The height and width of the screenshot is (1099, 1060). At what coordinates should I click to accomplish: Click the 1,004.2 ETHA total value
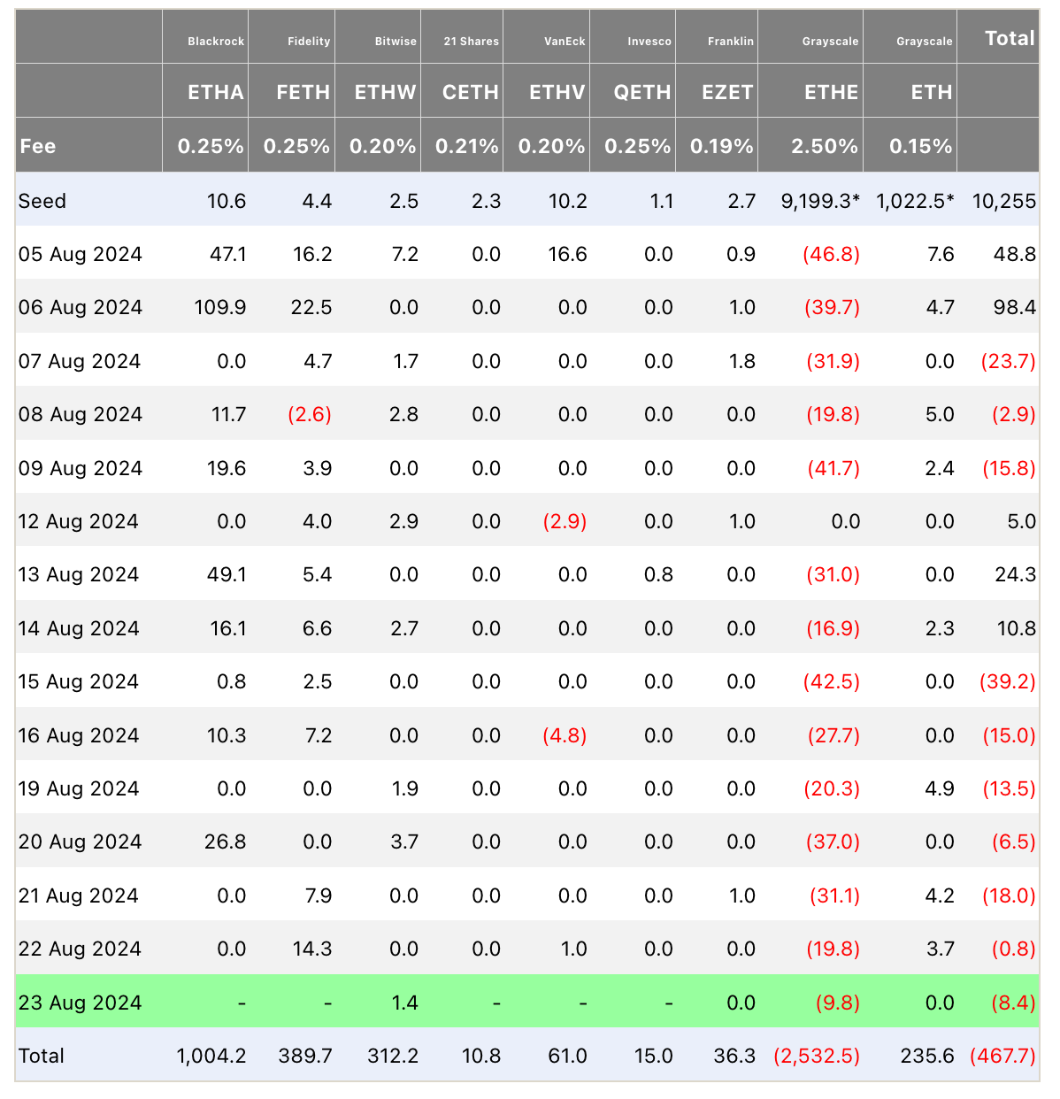211,1056
